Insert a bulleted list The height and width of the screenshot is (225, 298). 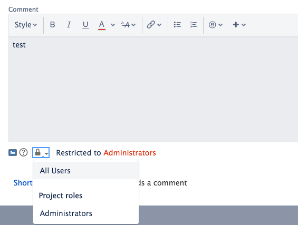(177, 25)
